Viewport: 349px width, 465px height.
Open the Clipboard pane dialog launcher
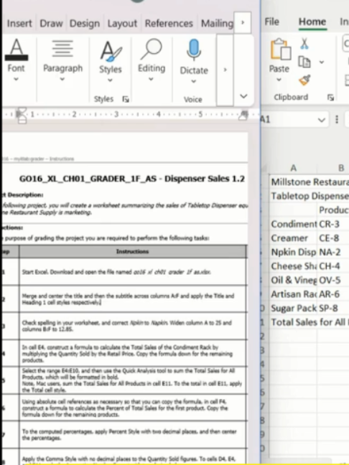pyautogui.click(x=330, y=98)
